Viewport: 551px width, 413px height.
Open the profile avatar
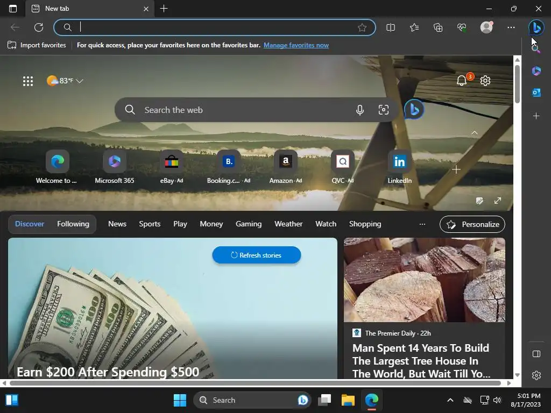[x=486, y=27]
